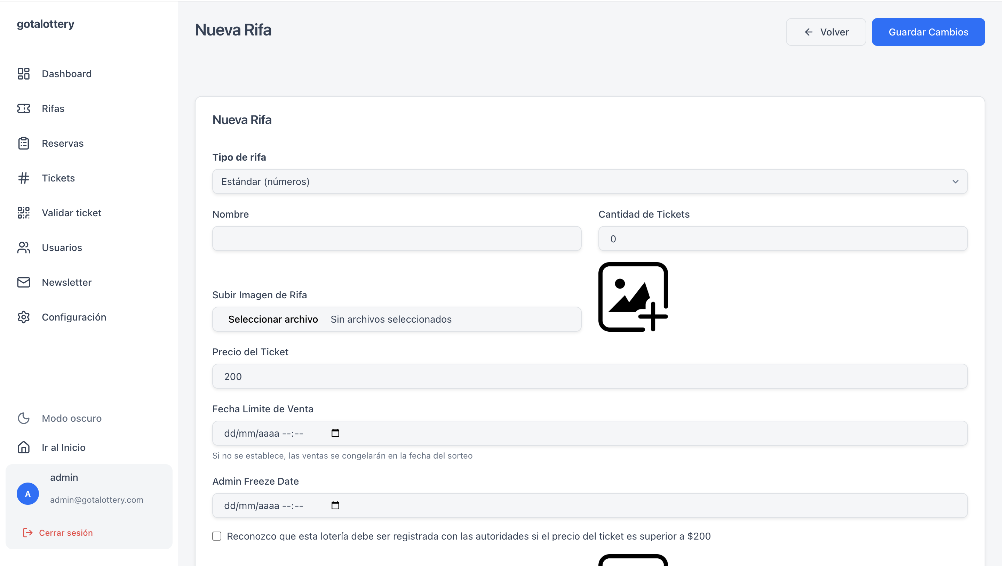Click the gotalottery logo text
This screenshot has height=566, width=1002.
coord(45,24)
